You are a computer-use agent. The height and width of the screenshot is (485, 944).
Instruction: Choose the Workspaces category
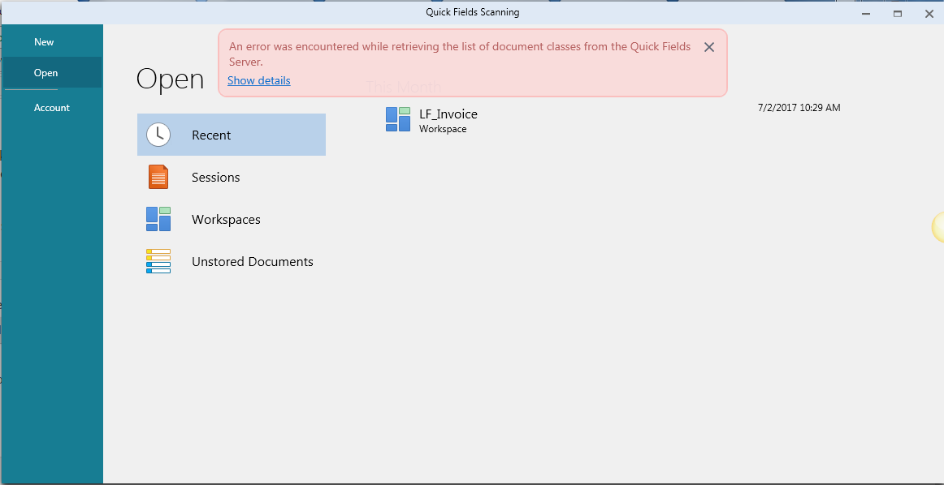pos(232,219)
